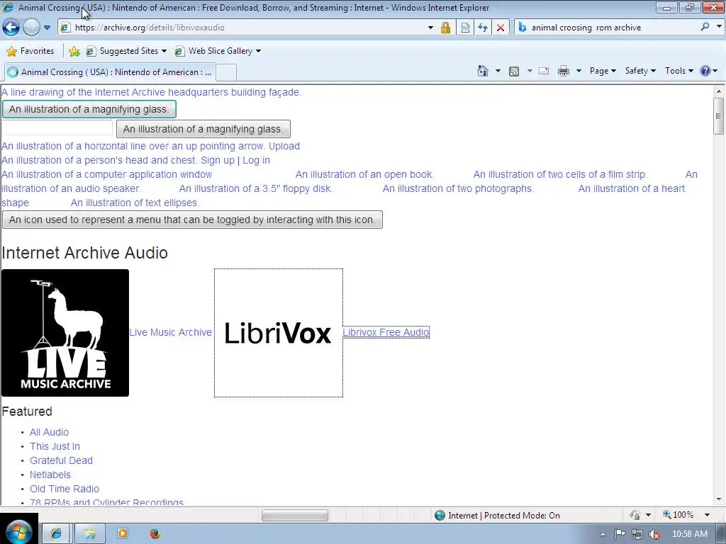
Task: Open the Web Slice Gallery dropdown
Action: pyautogui.click(x=218, y=51)
